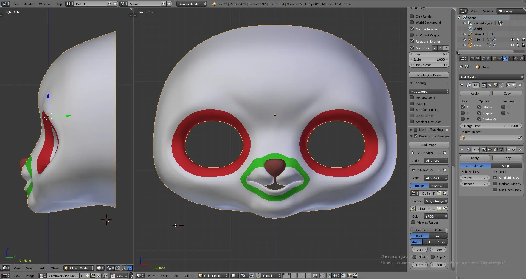
Task: Collapse the Background Images panel
Action: [x=411, y=136]
